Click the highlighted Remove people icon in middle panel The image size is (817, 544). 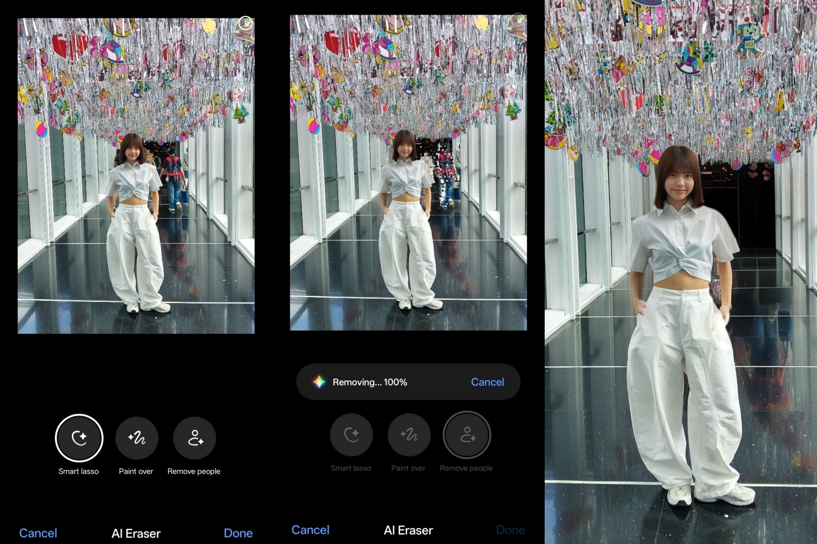click(x=467, y=435)
